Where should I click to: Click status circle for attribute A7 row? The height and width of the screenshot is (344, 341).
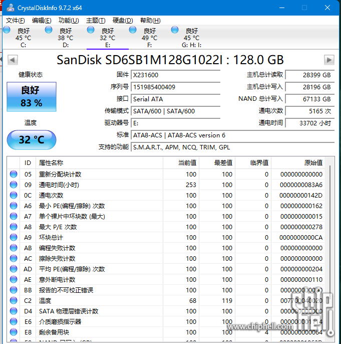point(14,216)
